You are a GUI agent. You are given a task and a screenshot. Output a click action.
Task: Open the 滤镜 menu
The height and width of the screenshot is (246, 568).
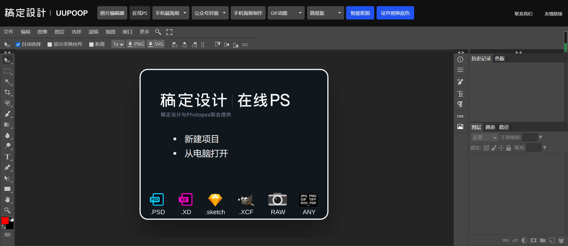click(x=93, y=32)
